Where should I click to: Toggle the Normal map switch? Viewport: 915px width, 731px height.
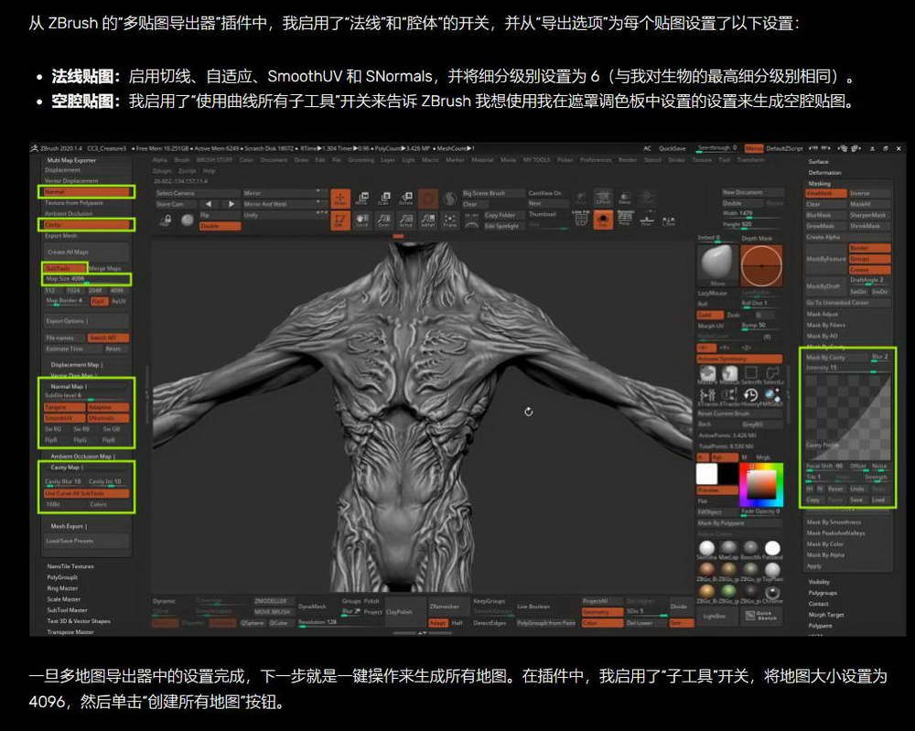point(86,192)
